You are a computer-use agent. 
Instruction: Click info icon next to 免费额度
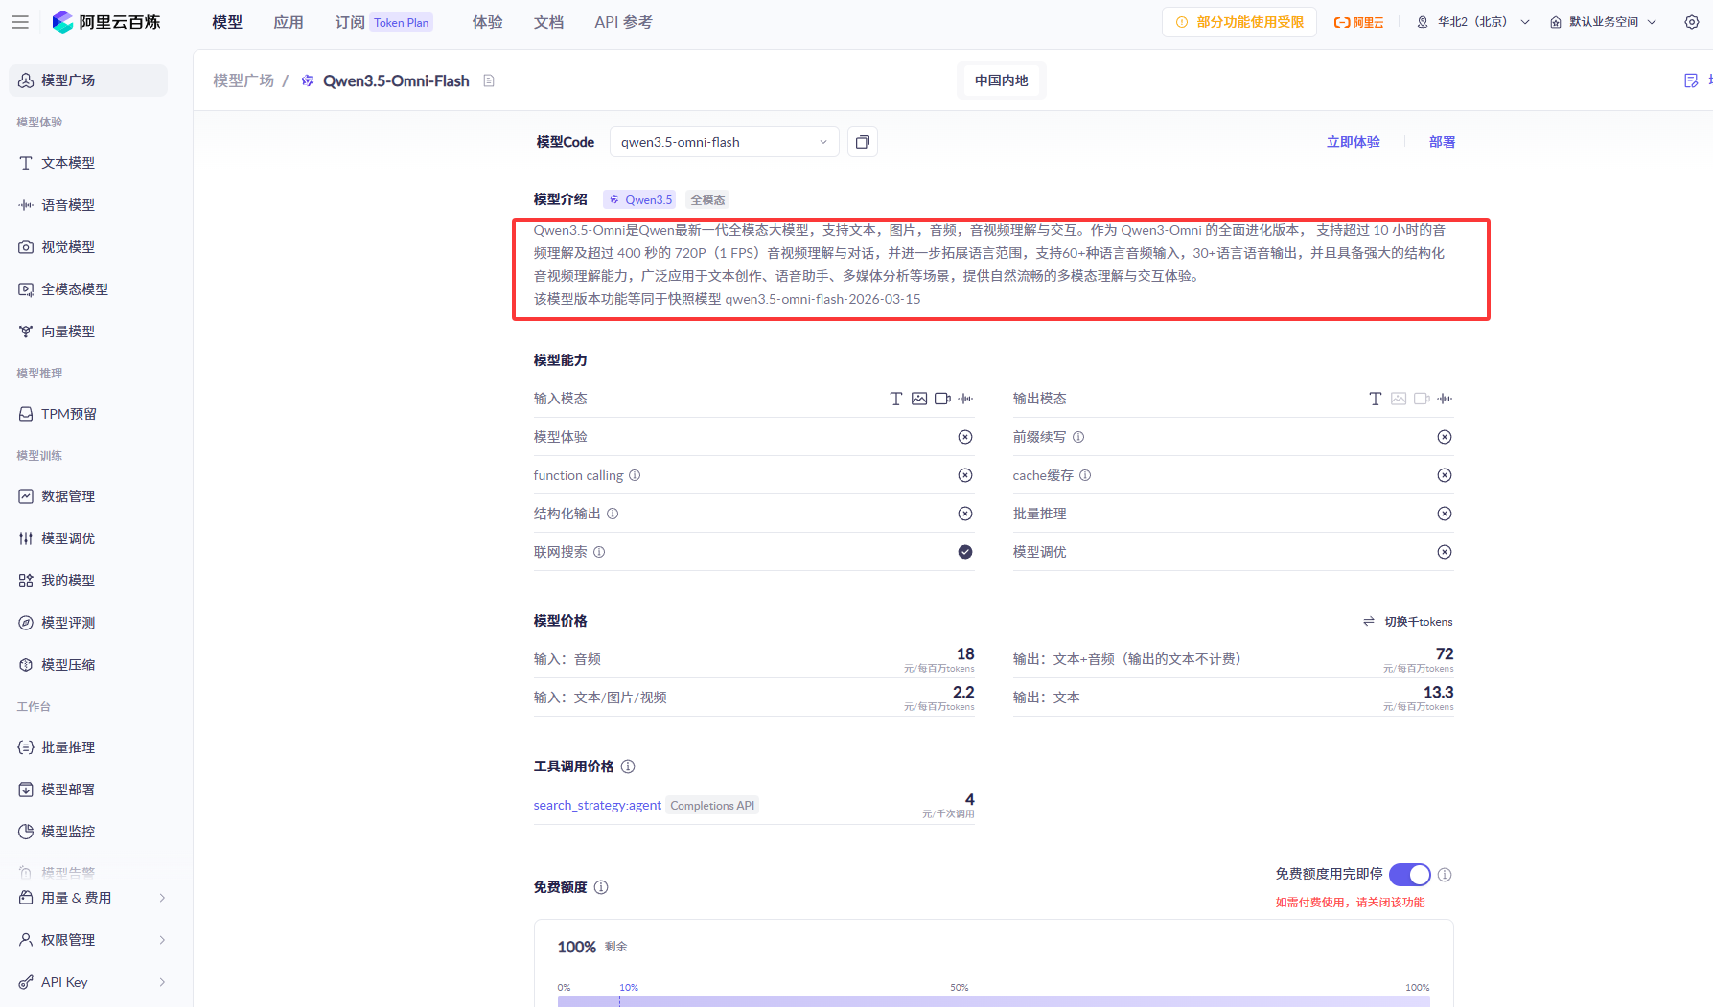(x=601, y=887)
